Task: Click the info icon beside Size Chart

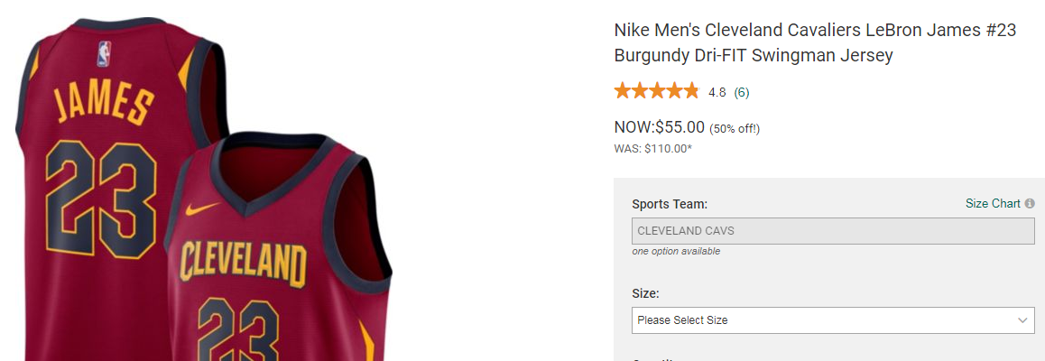Action: coord(1030,204)
